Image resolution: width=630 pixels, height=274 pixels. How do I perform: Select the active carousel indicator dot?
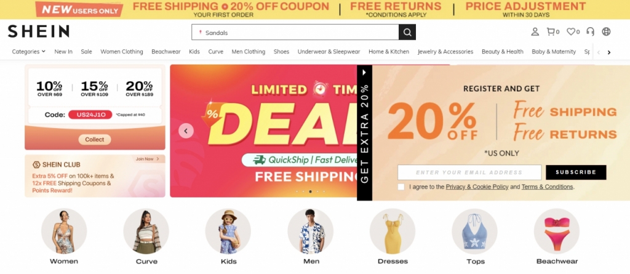310,191
